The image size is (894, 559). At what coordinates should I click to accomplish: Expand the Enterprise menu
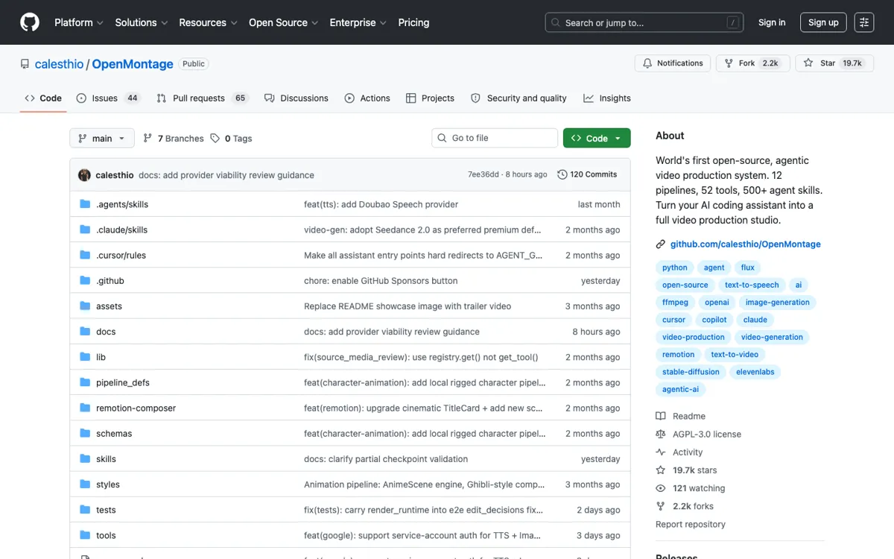tap(358, 22)
